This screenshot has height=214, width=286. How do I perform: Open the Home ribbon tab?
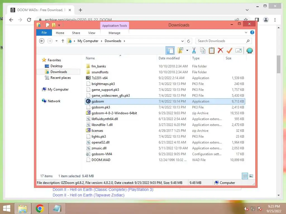[x=60, y=33]
